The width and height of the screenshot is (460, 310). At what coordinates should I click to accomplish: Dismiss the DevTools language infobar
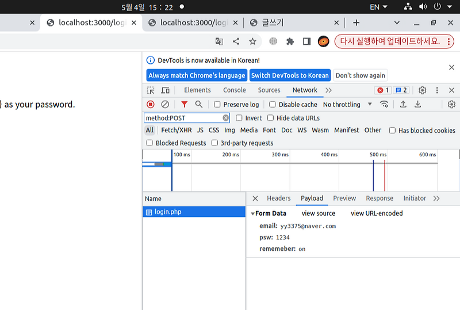[x=451, y=67]
